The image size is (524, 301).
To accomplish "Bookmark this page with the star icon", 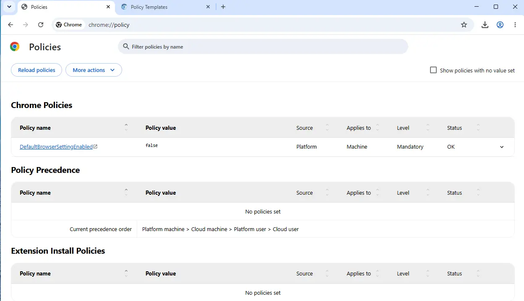I will point(464,25).
